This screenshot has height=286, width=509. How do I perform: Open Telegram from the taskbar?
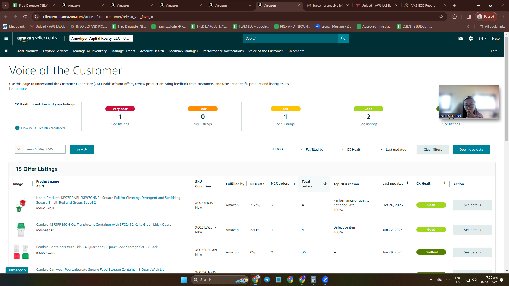click(x=267, y=280)
